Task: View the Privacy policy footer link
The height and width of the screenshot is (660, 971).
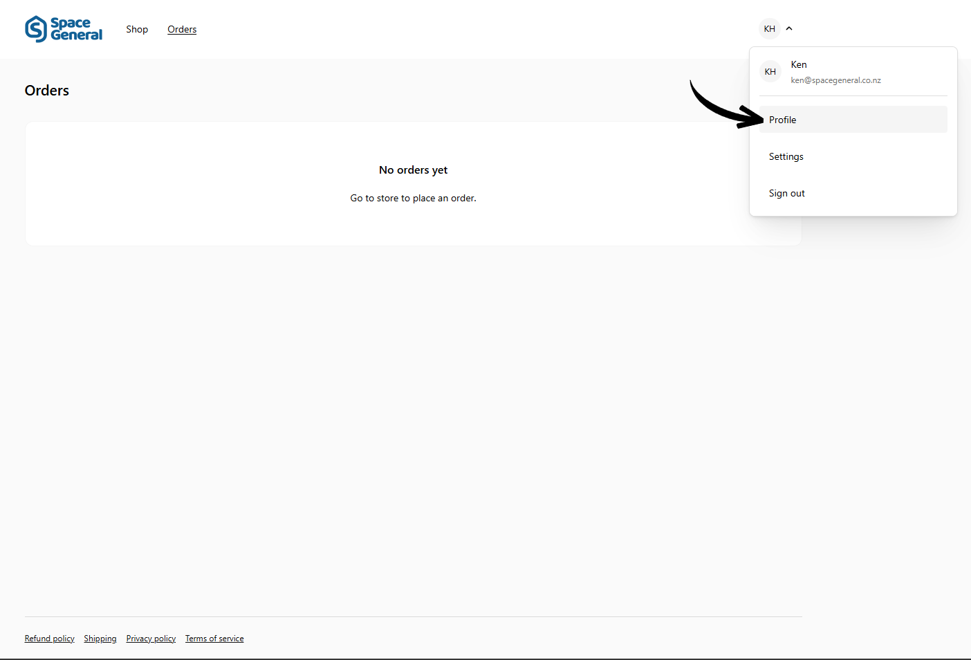Action: [x=151, y=639]
